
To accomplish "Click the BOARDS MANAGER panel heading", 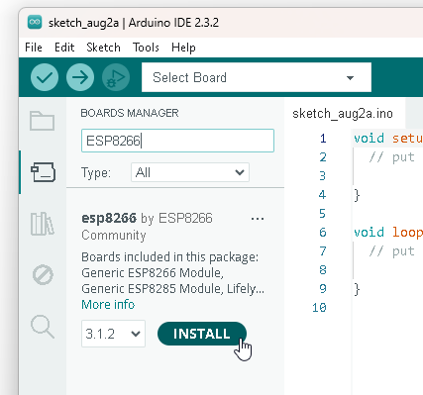I will 130,113.
